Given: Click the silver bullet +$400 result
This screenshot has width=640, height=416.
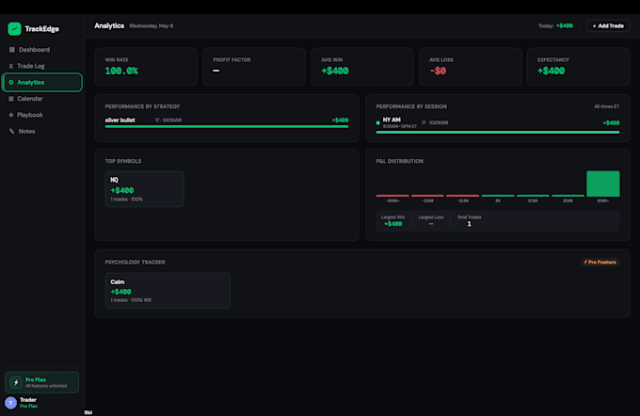Looking at the screenshot, I should tap(340, 120).
